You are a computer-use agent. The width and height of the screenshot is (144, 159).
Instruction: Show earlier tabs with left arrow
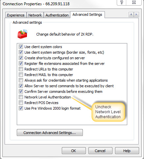tap(131, 14)
